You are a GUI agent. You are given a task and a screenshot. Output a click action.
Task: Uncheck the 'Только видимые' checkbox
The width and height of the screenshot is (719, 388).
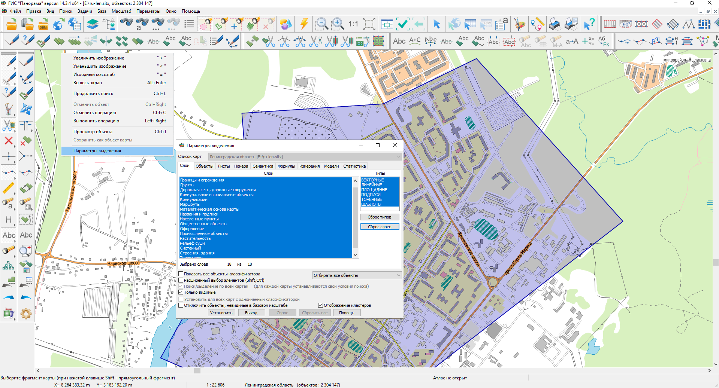click(181, 292)
